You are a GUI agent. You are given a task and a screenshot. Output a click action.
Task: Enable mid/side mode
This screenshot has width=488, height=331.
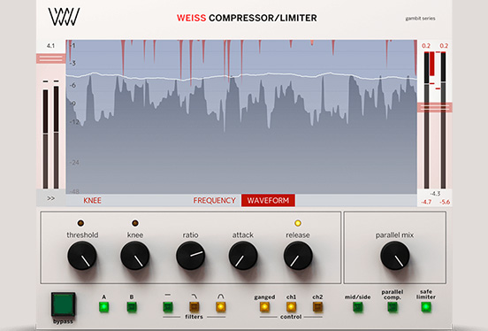pos(358,307)
